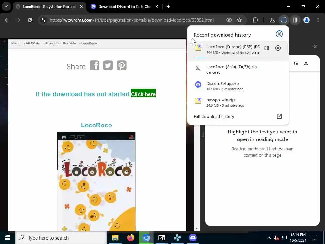Open the All ROMs breadcrumb link
325x244 pixels.
click(33, 43)
